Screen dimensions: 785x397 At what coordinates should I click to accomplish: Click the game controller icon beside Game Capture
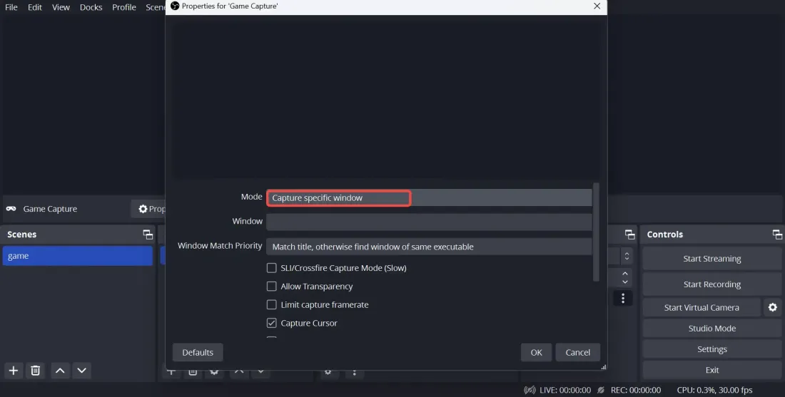point(11,209)
